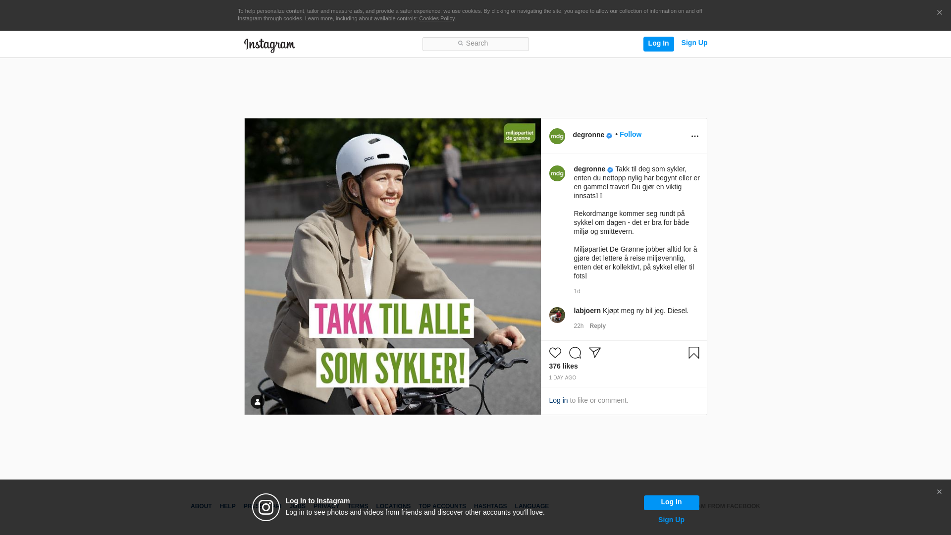
Task: Click labjoern's profile picture
Action: point(557,315)
